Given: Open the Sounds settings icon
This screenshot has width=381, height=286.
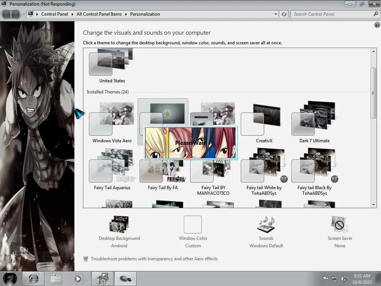Looking at the screenshot, I should click(x=266, y=224).
